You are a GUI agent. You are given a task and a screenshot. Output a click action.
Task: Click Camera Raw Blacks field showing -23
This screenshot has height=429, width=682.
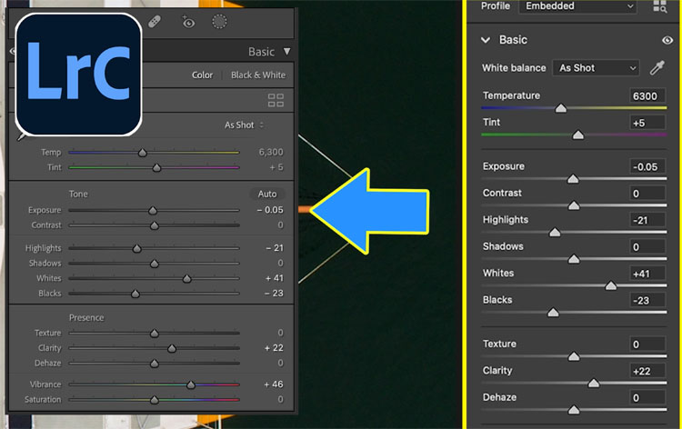coord(647,300)
